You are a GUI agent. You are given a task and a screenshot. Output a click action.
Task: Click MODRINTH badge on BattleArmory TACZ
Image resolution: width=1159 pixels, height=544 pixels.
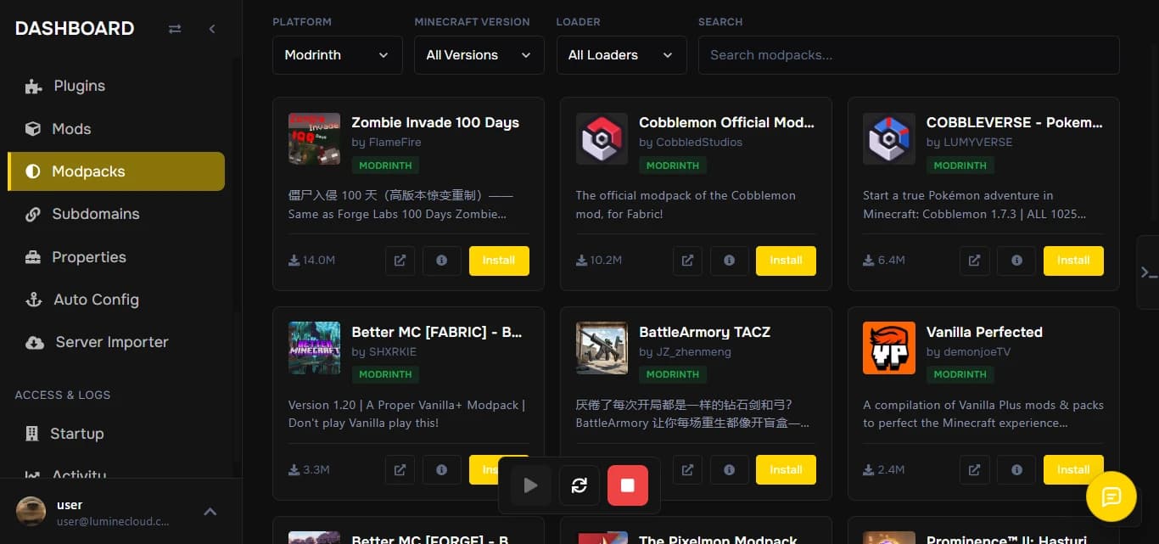pos(673,374)
